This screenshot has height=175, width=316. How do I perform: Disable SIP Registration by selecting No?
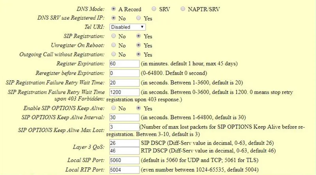[x=114, y=36]
